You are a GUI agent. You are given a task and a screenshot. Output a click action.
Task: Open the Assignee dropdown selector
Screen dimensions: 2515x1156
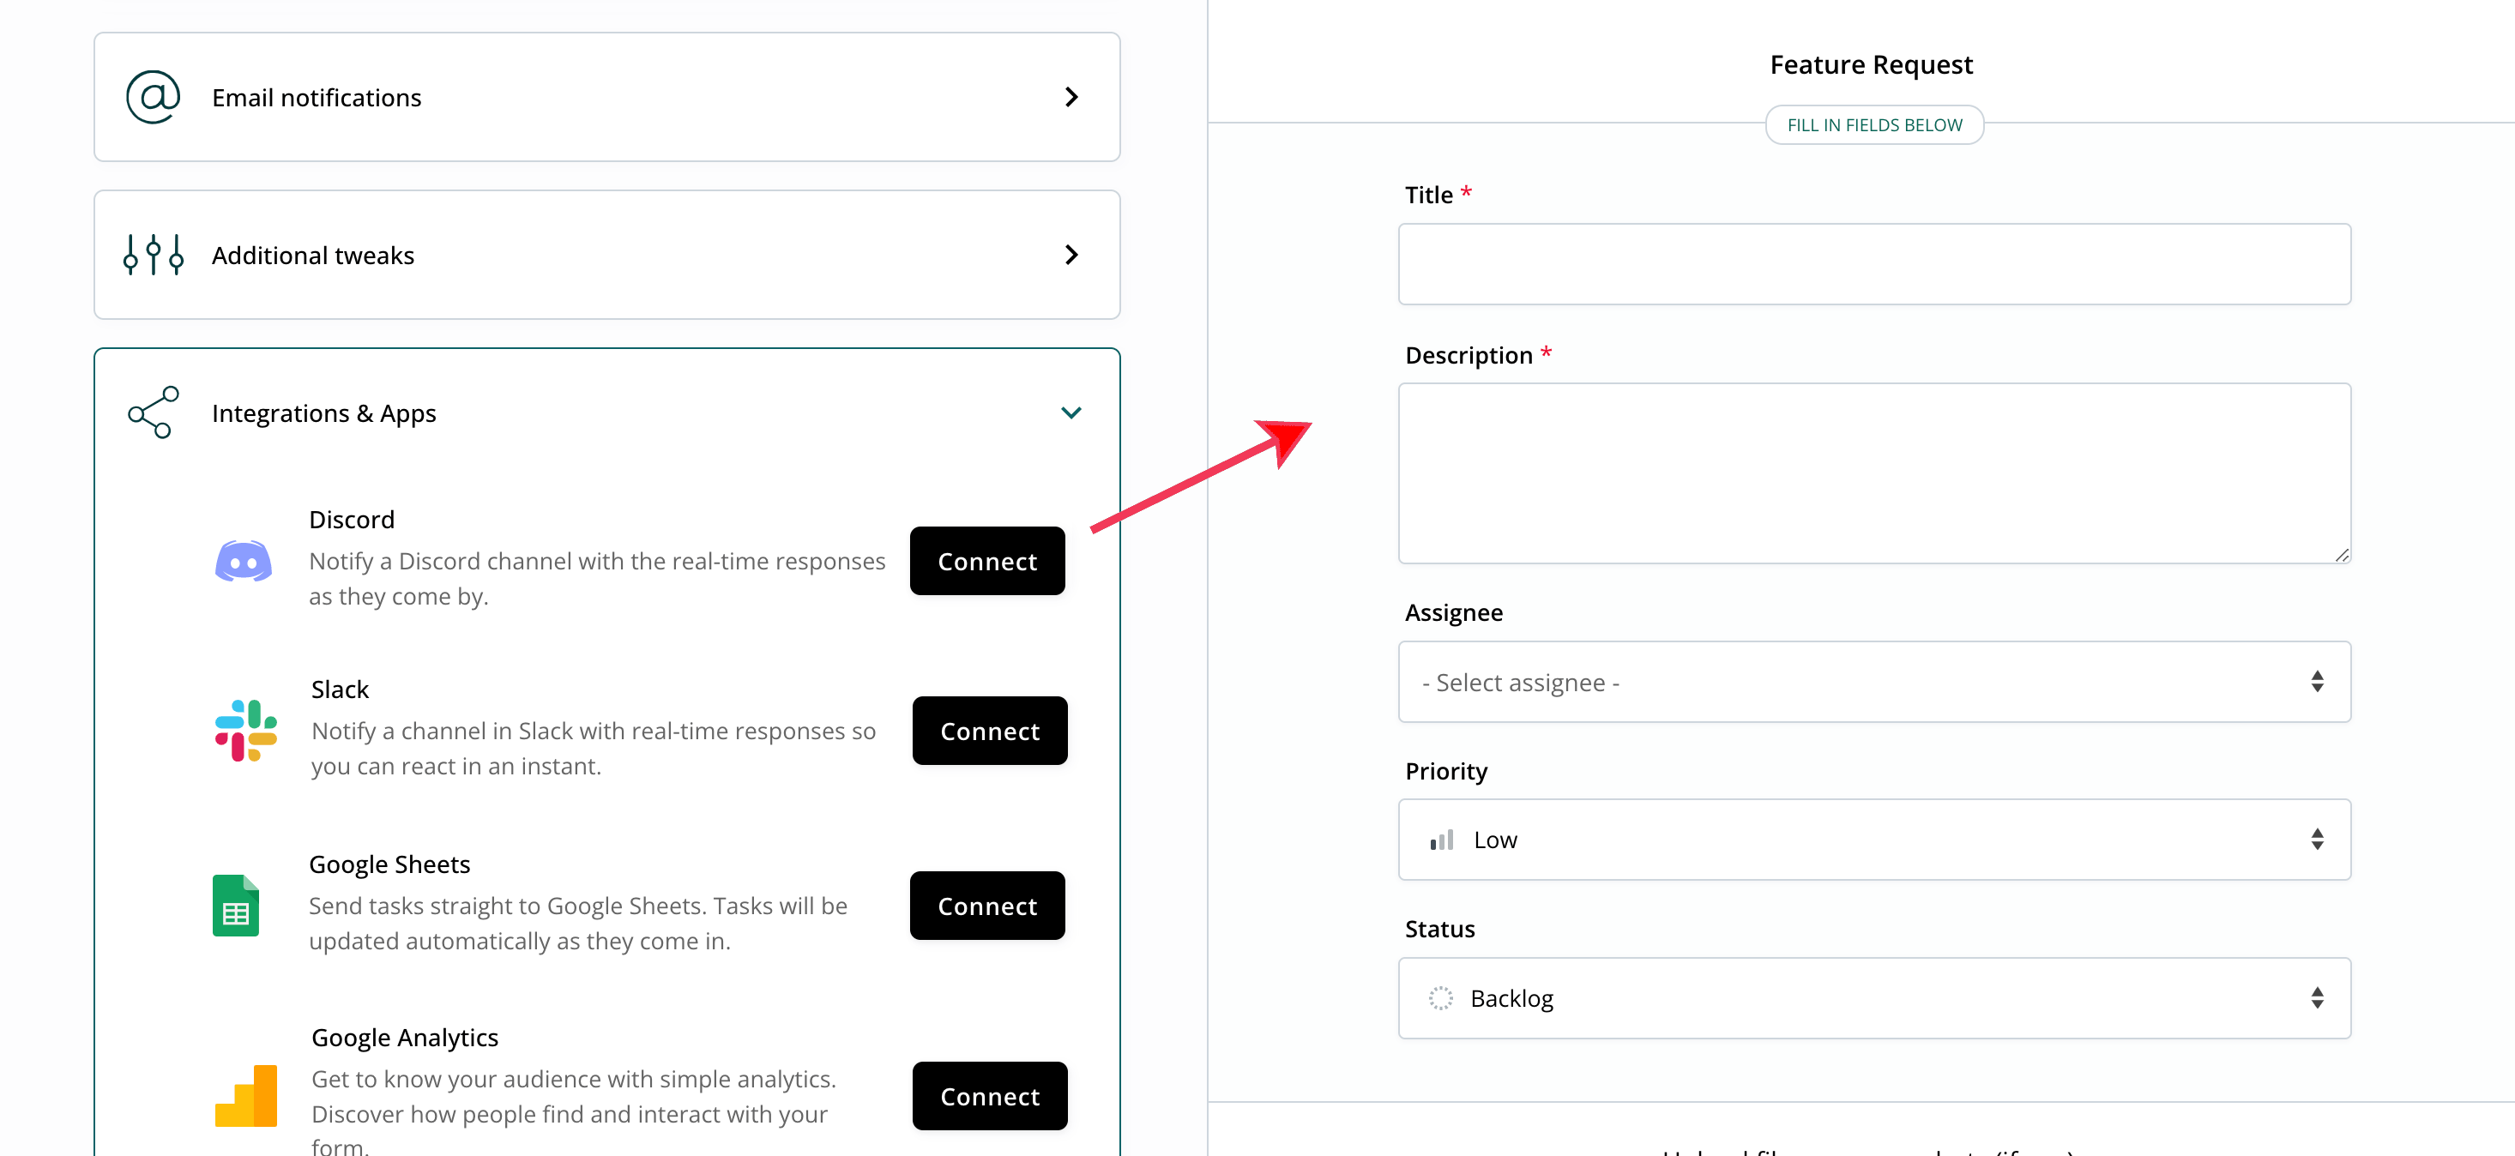click(1873, 682)
